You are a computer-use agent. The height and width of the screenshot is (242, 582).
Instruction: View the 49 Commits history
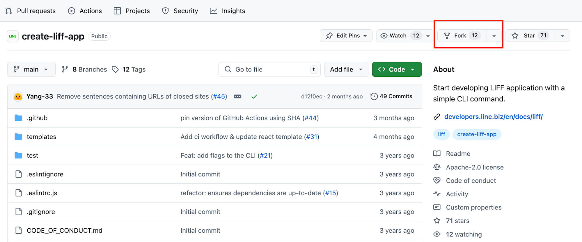coord(391,96)
